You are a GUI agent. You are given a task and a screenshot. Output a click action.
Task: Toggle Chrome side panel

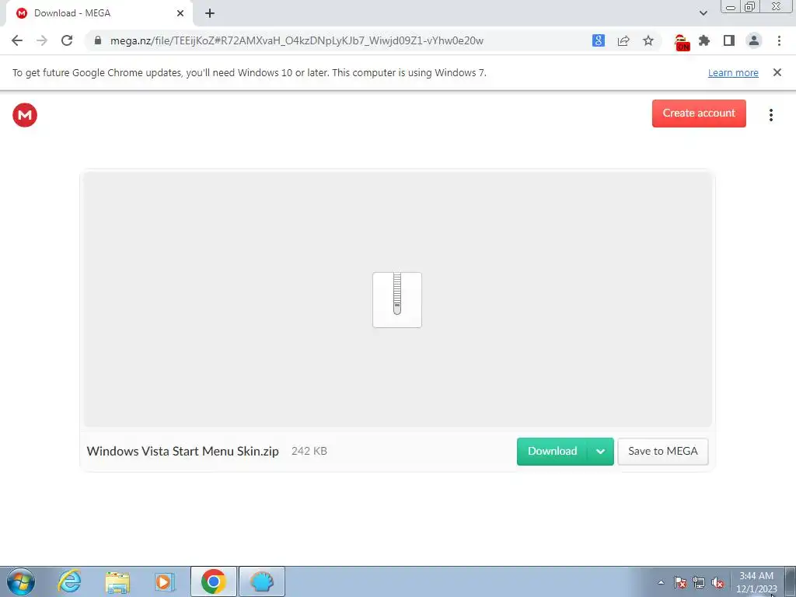(x=729, y=40)
